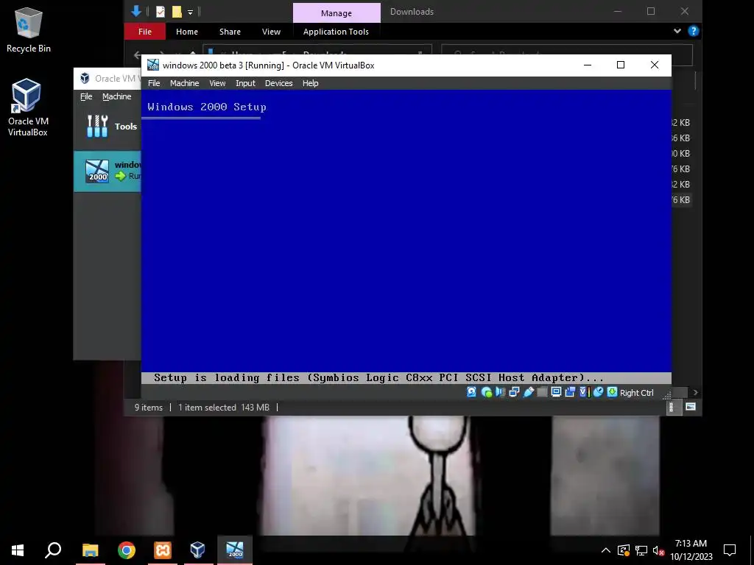Open the Help menu in VM window

[x=310, y=83]
